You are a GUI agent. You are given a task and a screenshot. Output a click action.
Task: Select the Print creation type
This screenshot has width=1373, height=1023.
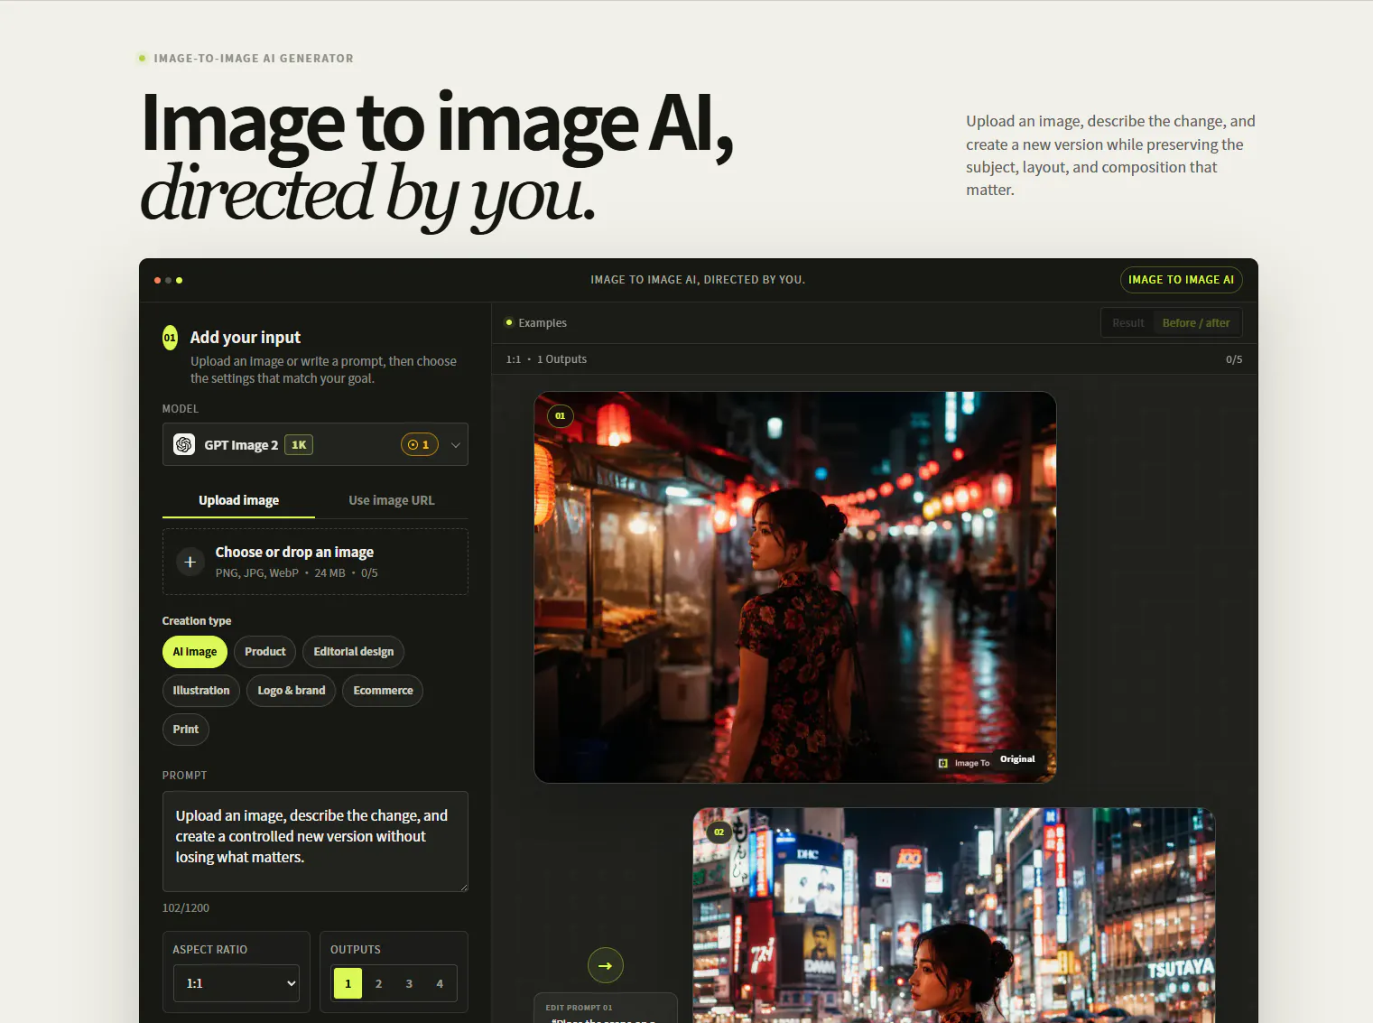pyautogui.click(x=186, y=730)
